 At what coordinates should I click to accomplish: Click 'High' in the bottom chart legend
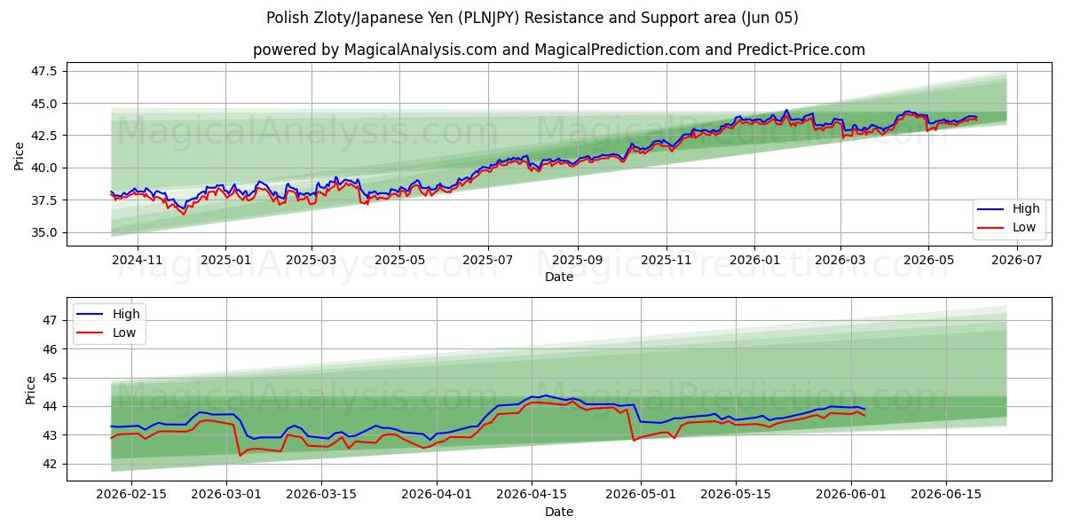(125, 314)
